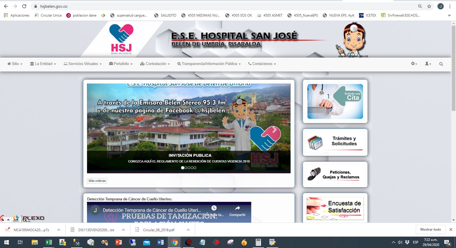Expand the Servicios Virtuales dropdown

pyautogui.click(x=82, y=64)
